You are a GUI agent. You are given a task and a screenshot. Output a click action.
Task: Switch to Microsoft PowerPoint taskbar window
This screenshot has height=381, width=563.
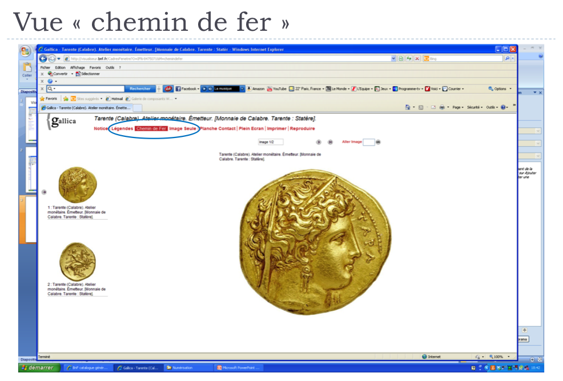click(x=239, y=368)
